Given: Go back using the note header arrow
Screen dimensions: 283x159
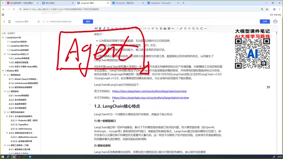Looking at the screenshot, I should tap(4, 22).
